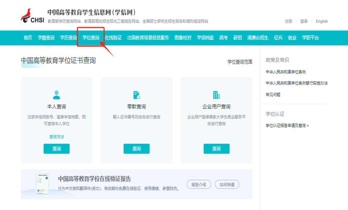This screenshot has width=348, height=210.
Task: Open 就业 navigation item
Action: [x=292, y=38]
